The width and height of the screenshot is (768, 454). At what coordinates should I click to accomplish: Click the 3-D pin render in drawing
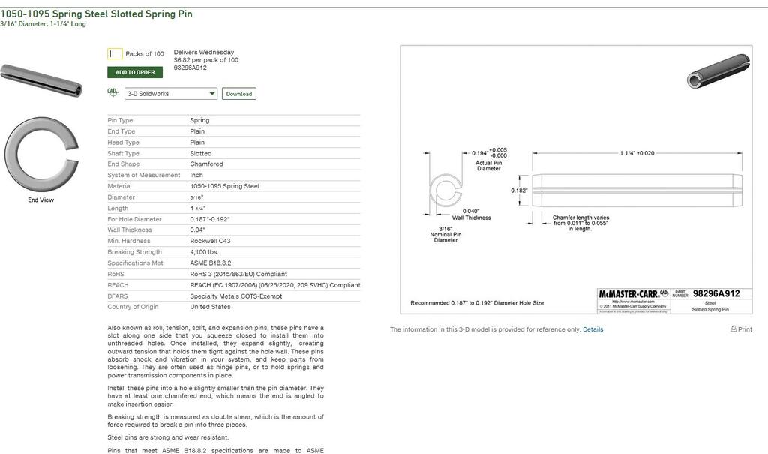tap(718, 71)
